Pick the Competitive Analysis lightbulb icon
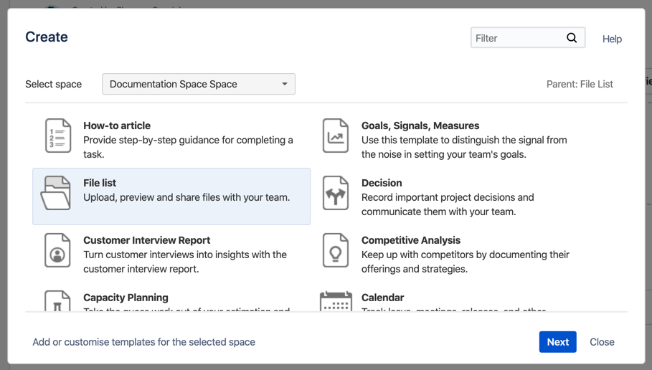Screen dimensions: 652x370 point(336,250)
